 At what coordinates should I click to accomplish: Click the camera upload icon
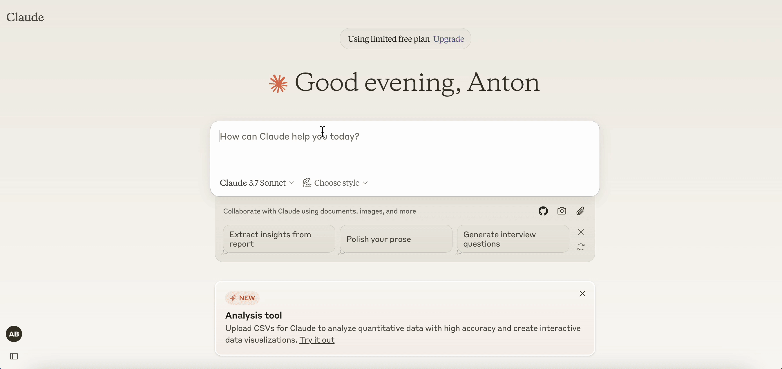coord(562,211)
